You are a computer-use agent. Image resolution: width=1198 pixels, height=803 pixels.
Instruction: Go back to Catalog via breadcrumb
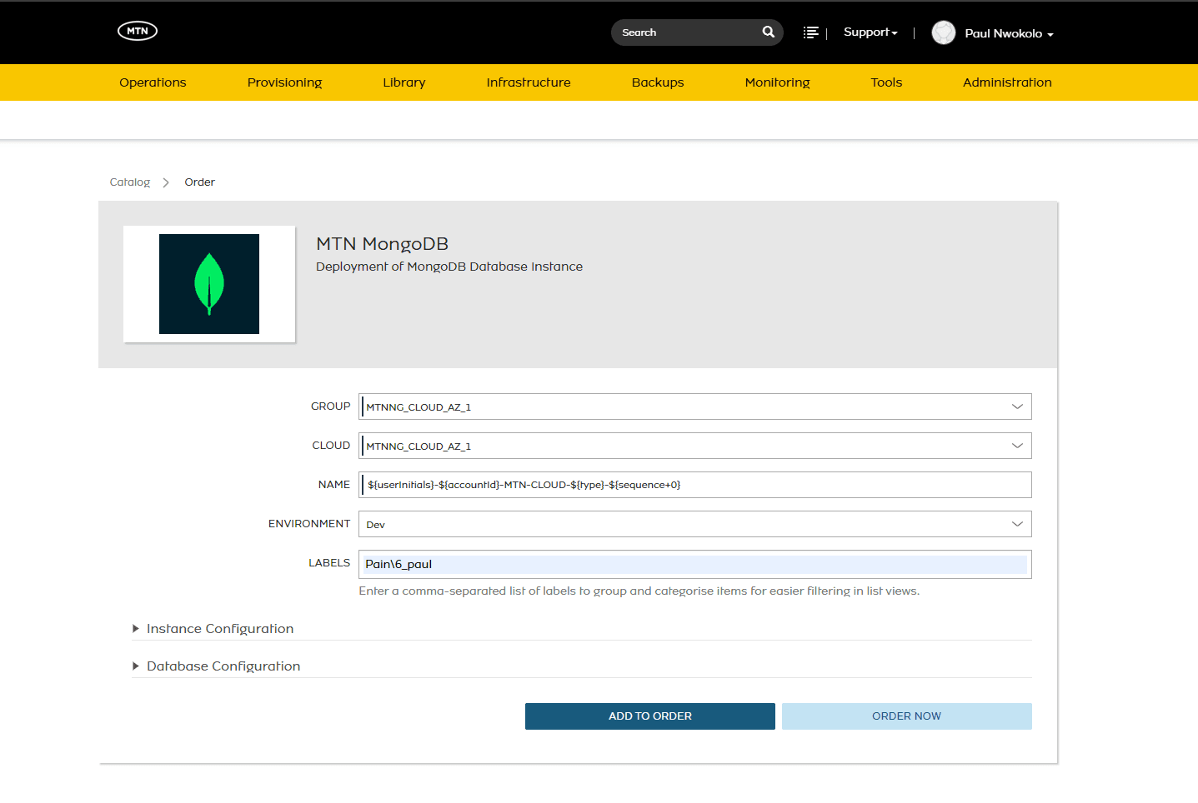point(130,182)
